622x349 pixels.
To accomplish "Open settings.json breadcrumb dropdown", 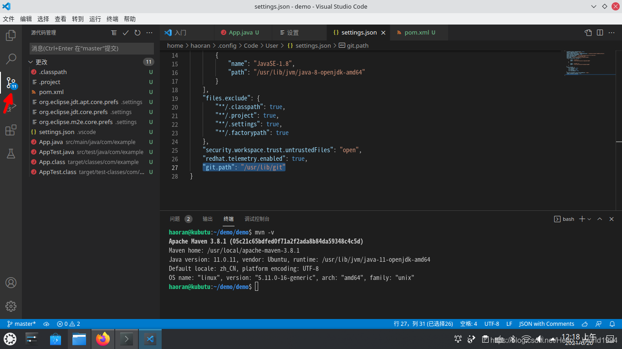I will 313,45.
